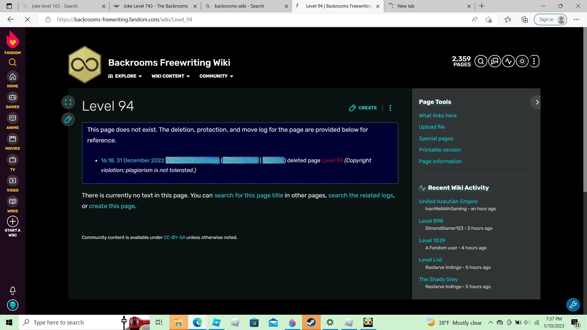Toggle the light/dark theme switch icon
Image resolution: width=587 pixels, height=330 pixels.
(522, 61)
